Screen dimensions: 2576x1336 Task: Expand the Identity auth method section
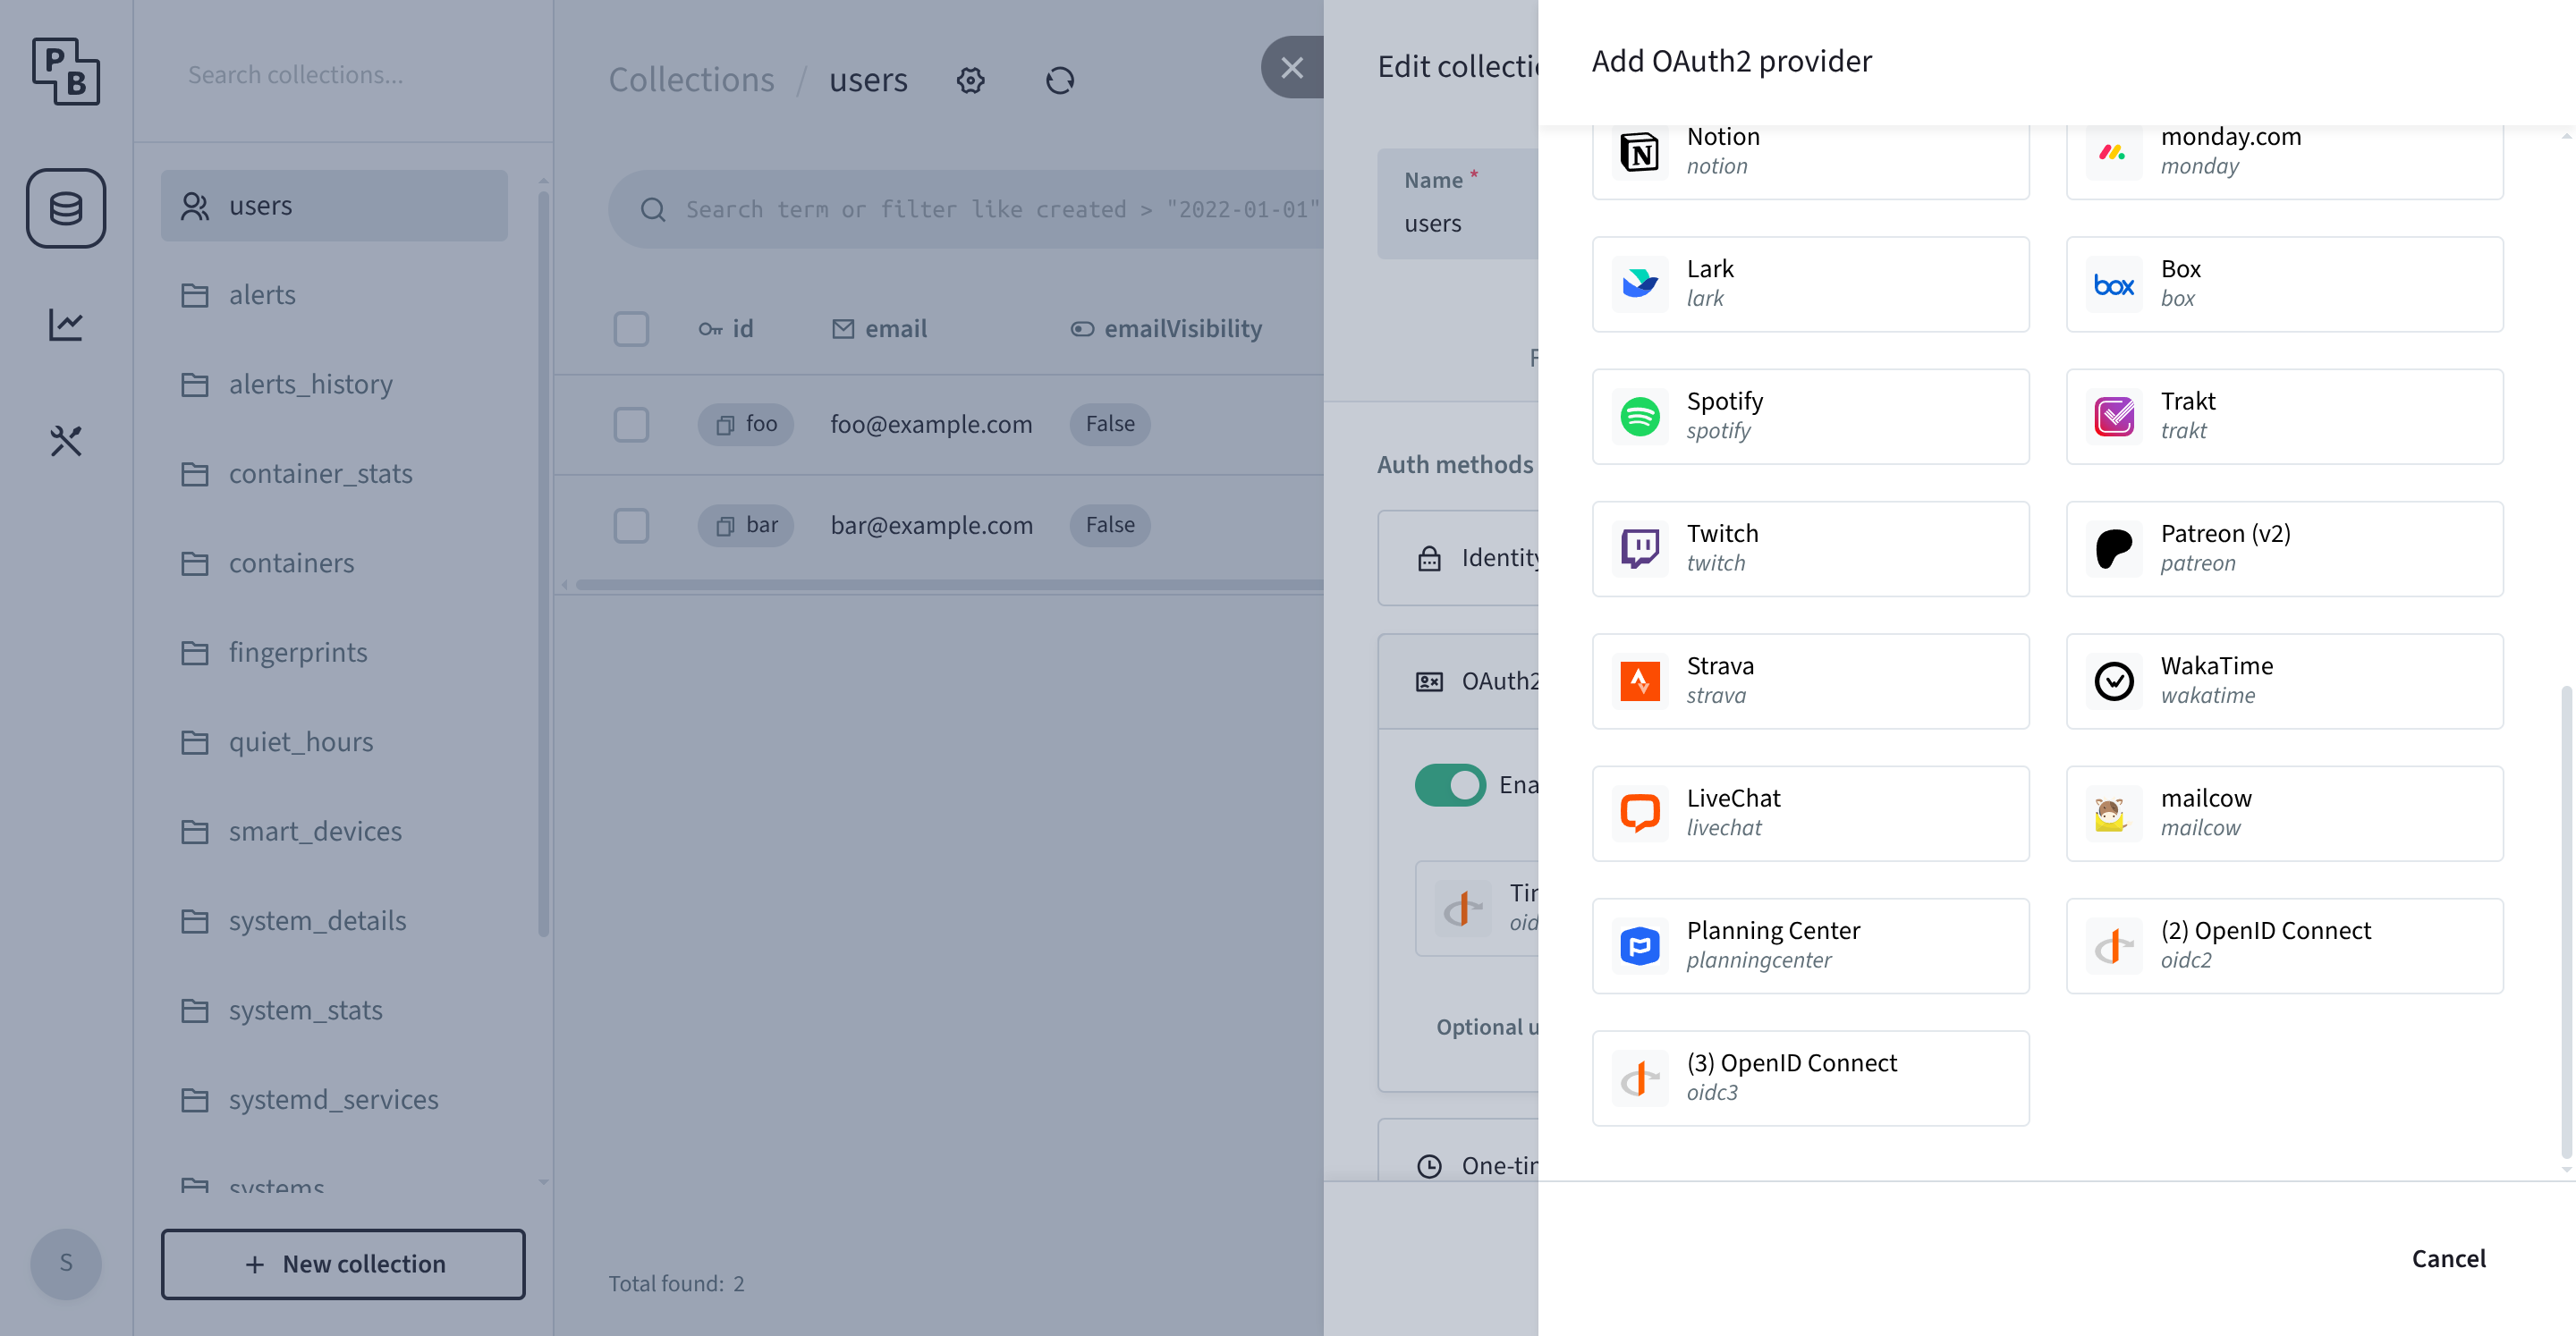pos(1458,558)
